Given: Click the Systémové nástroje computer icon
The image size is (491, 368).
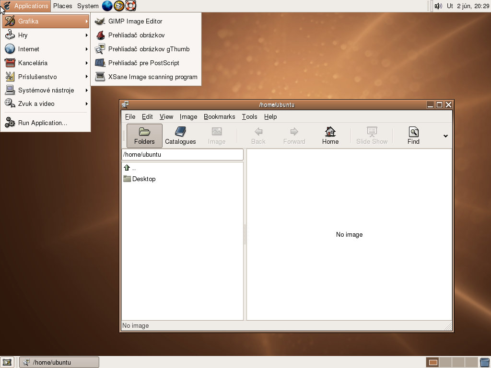Looking at the screenshot, I should pyautogui.click(x=10, y=90).
